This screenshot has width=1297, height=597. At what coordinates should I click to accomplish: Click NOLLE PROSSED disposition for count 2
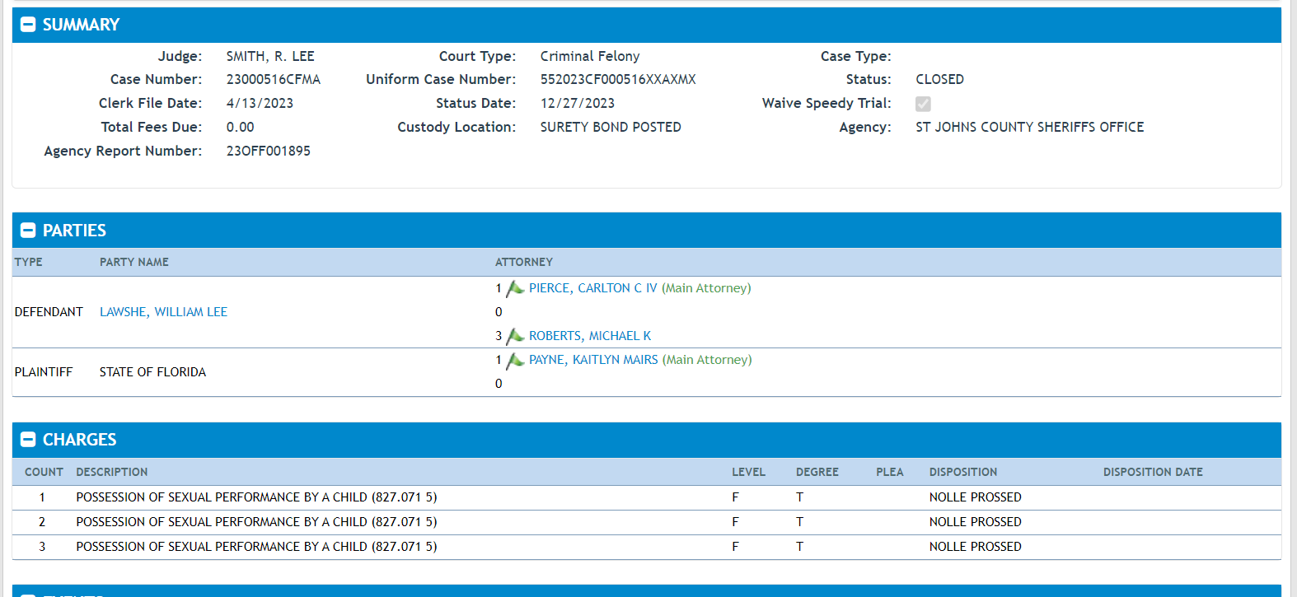(976, 522)
